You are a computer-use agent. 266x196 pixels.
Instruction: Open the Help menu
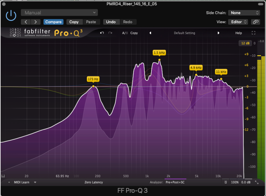[x=238, y=33]
